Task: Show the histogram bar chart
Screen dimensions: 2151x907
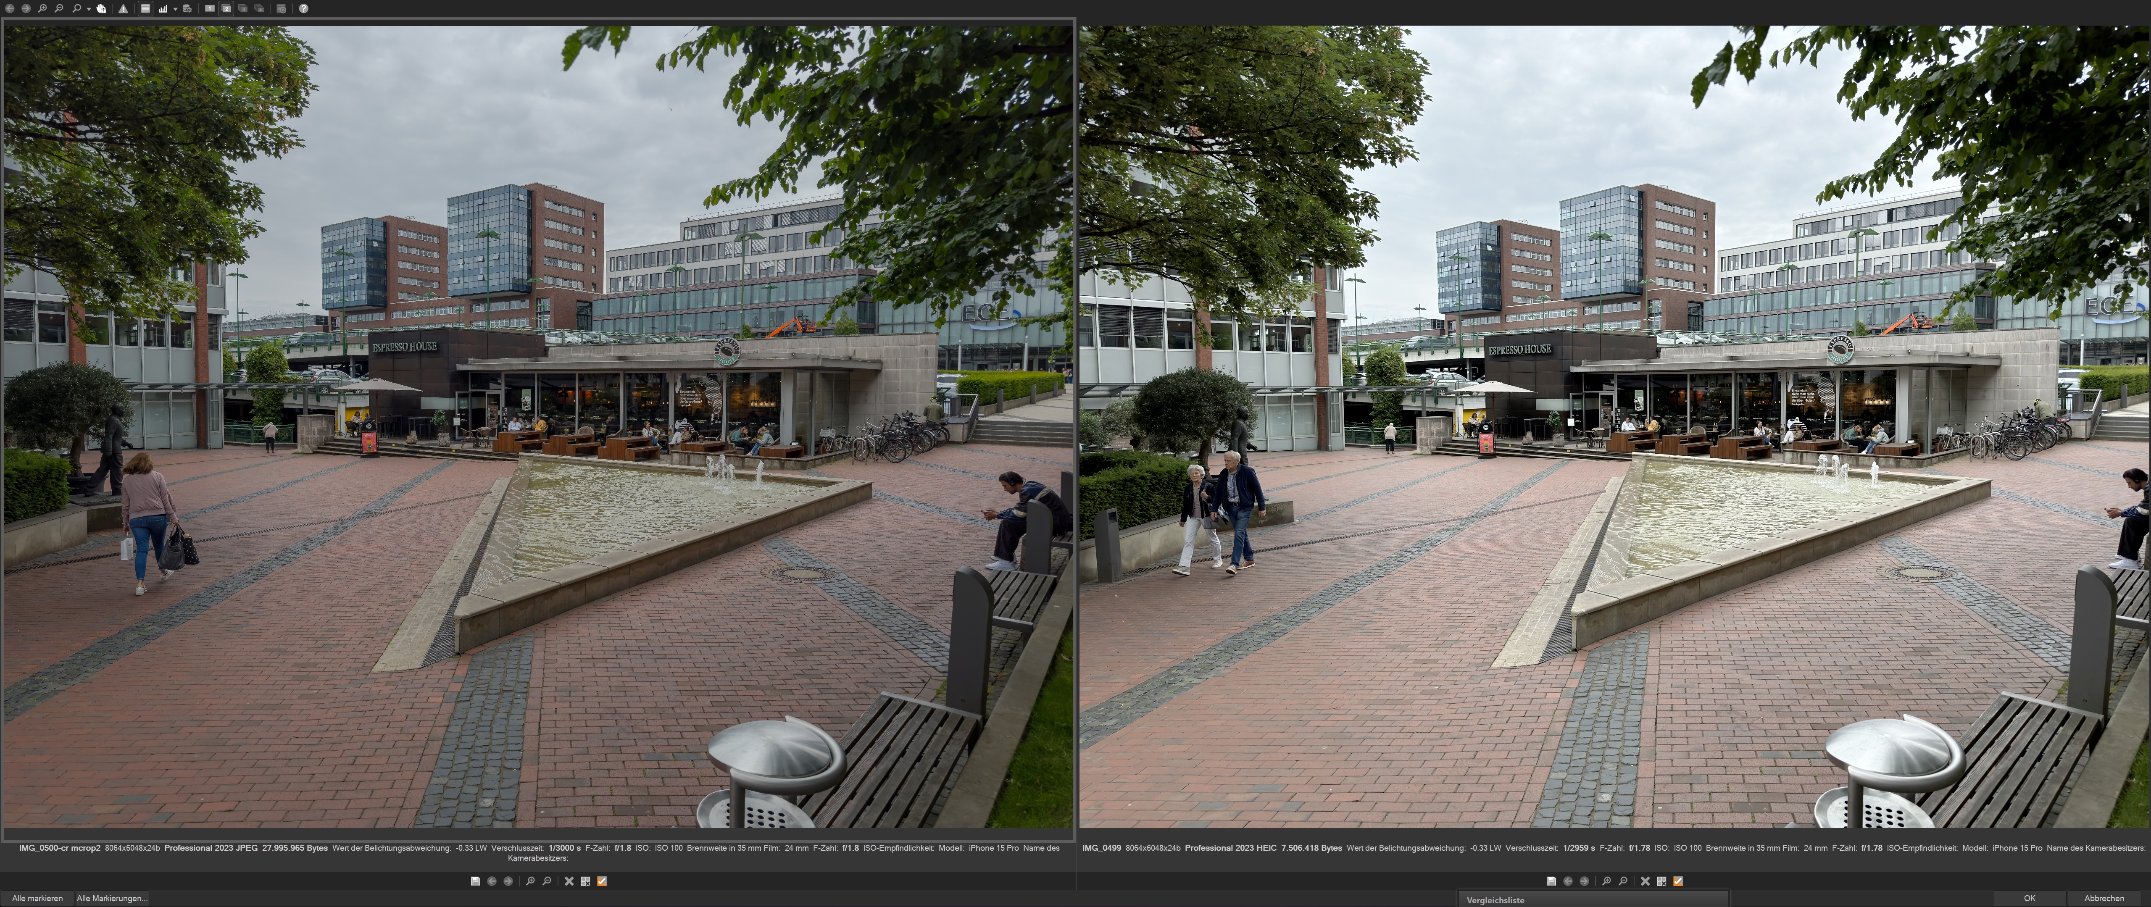Action: (x=163, y=8)
